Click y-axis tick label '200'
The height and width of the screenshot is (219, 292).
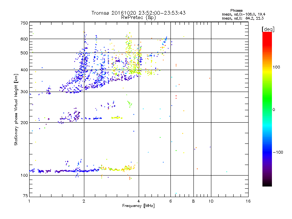24,123
